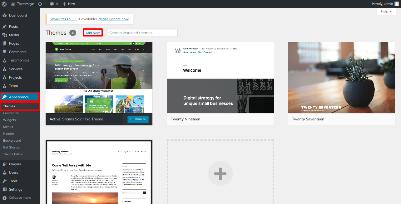Click the Settings sliders icon
Viewport: 401px width, 204px height.
pyautogui.click(x=5, y=189)
